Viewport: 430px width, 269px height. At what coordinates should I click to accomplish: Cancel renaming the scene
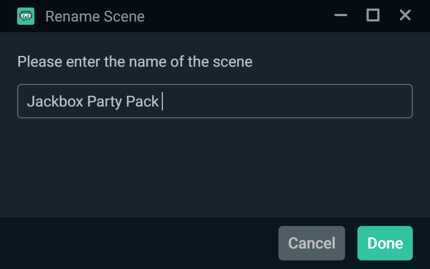[312, 243]
